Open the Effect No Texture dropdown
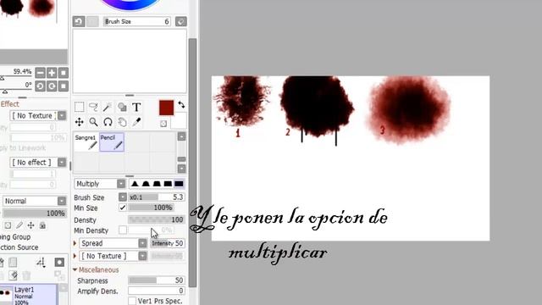Image resolution: width=542 pixels, height=305 pixels. [37, 115]
